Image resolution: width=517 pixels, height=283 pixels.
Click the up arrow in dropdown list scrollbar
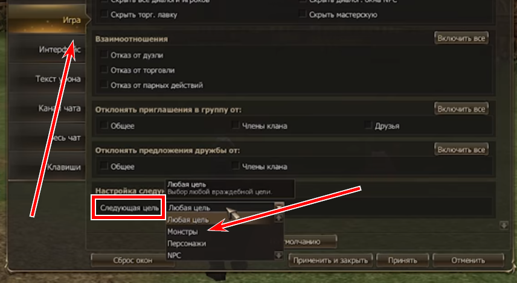point(279,218)
